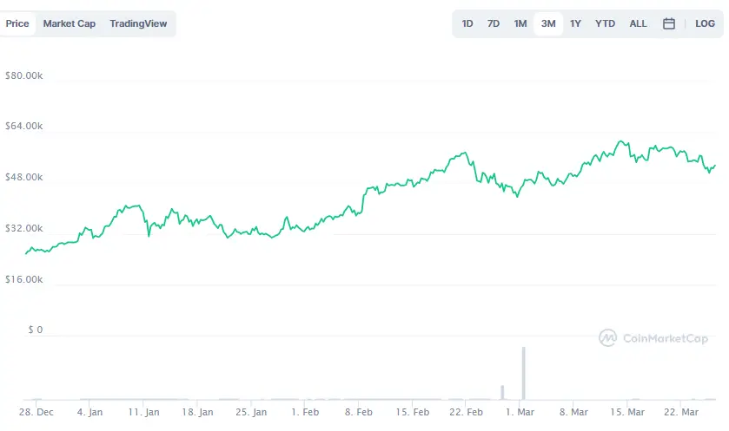Click the $32.00k axis label

(x=23, y=228)
